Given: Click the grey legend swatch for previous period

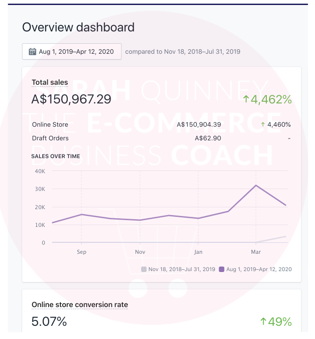Looking at the screenshot, I should tap(144, 269).
